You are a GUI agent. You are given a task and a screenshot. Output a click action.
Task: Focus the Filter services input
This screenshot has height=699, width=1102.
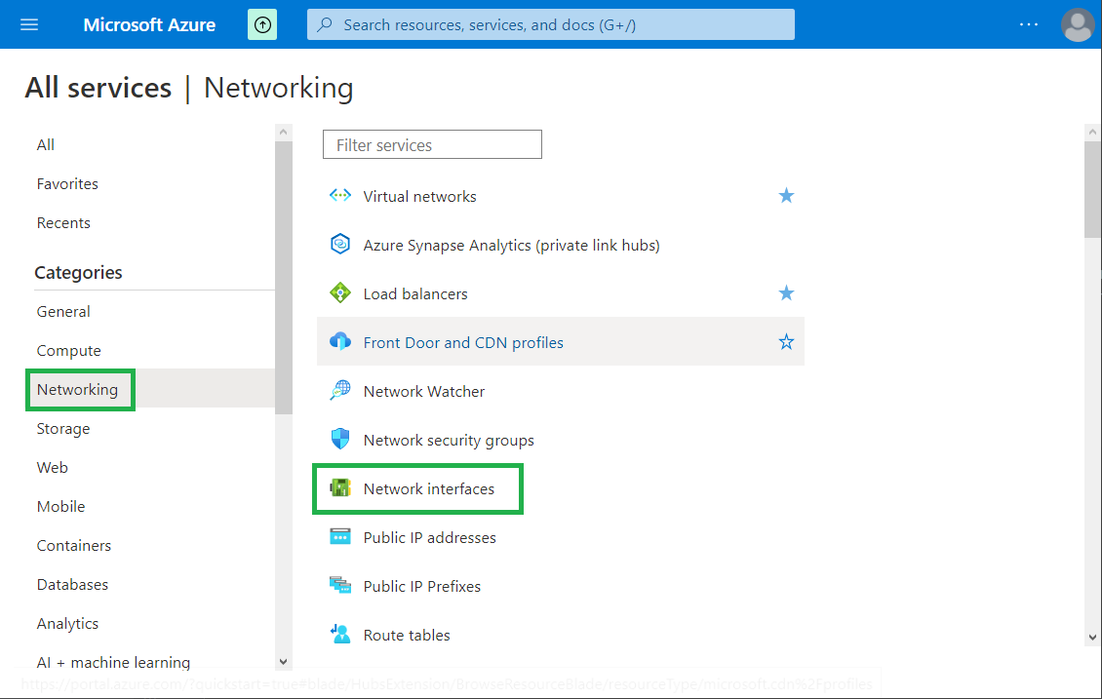point(432,144)
